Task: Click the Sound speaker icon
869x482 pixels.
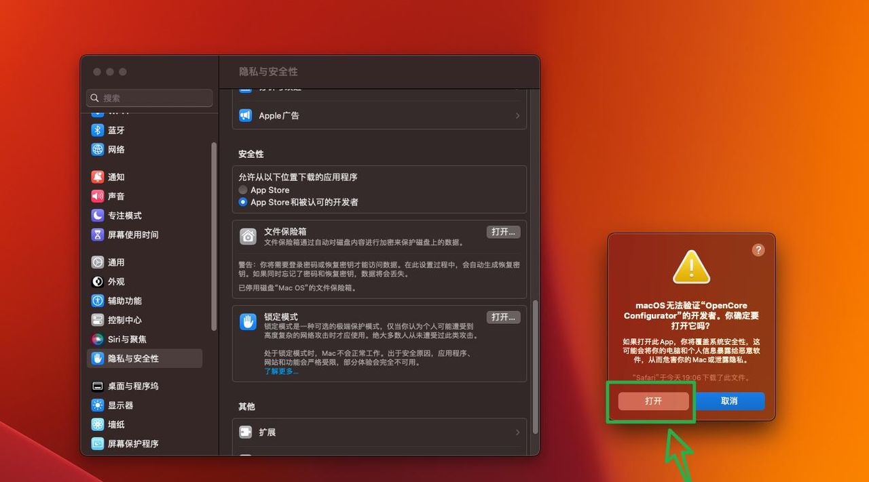Action: pos(98,196)
